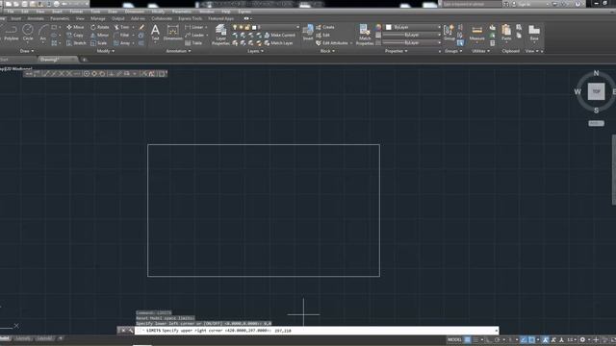Click the Rotate tool
This screenshot has width=616, height=346.
pyautogui.click(x=100, y=27)
